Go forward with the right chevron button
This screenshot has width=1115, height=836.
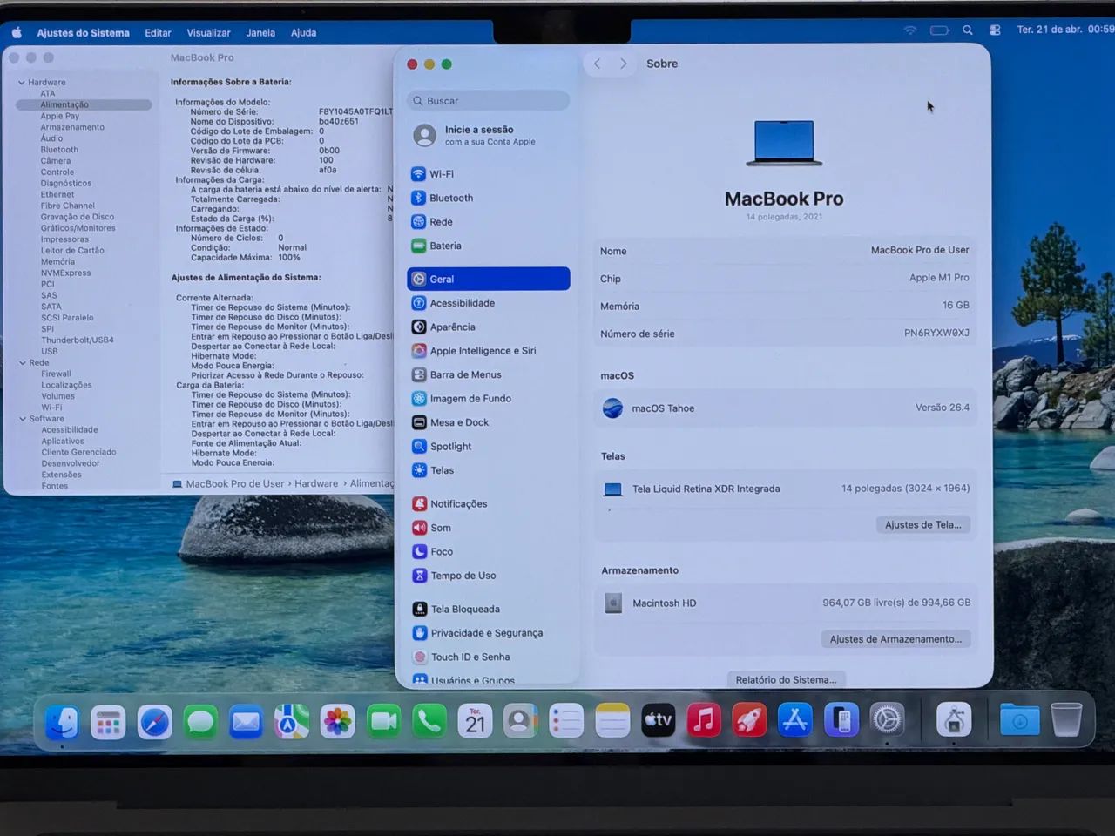pos(623,64)
